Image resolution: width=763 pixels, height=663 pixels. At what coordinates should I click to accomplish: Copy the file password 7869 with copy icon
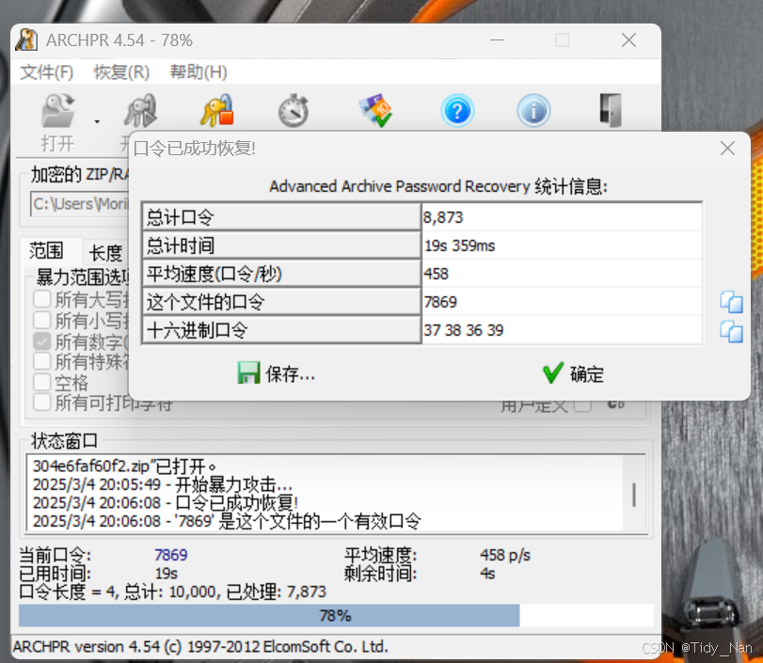tap(731, 302)
